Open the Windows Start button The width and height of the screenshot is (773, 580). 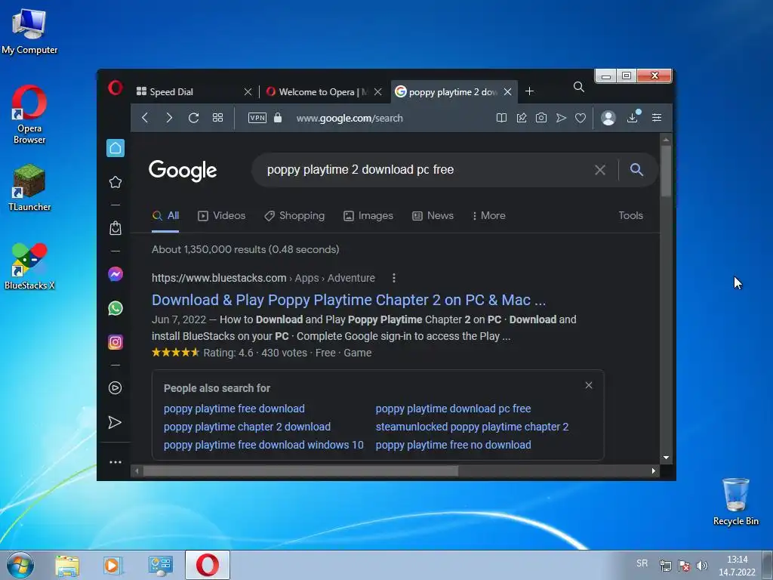(x=20, y=565)
